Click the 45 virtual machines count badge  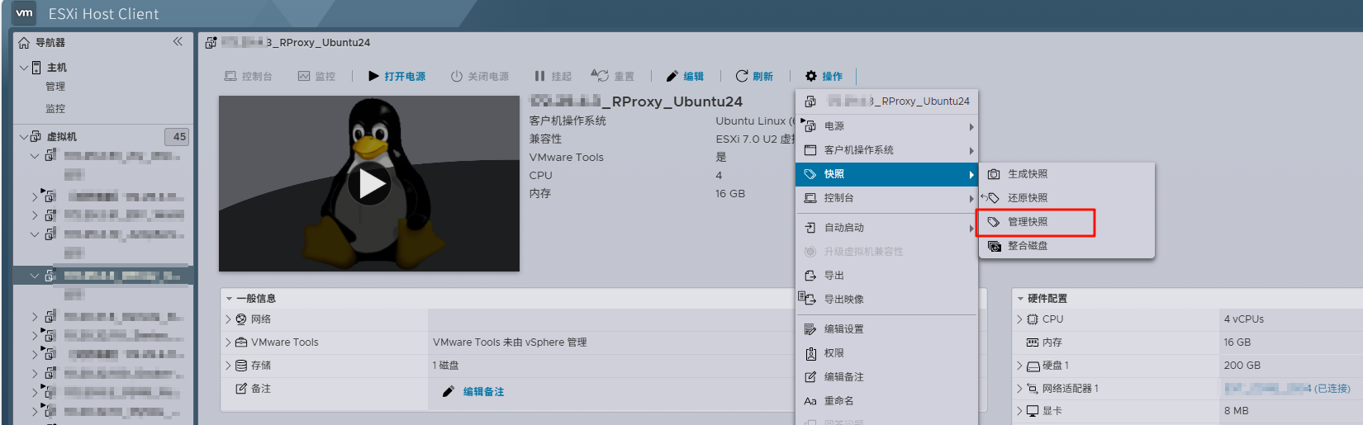pyautogui.click(x=178, y=137)
